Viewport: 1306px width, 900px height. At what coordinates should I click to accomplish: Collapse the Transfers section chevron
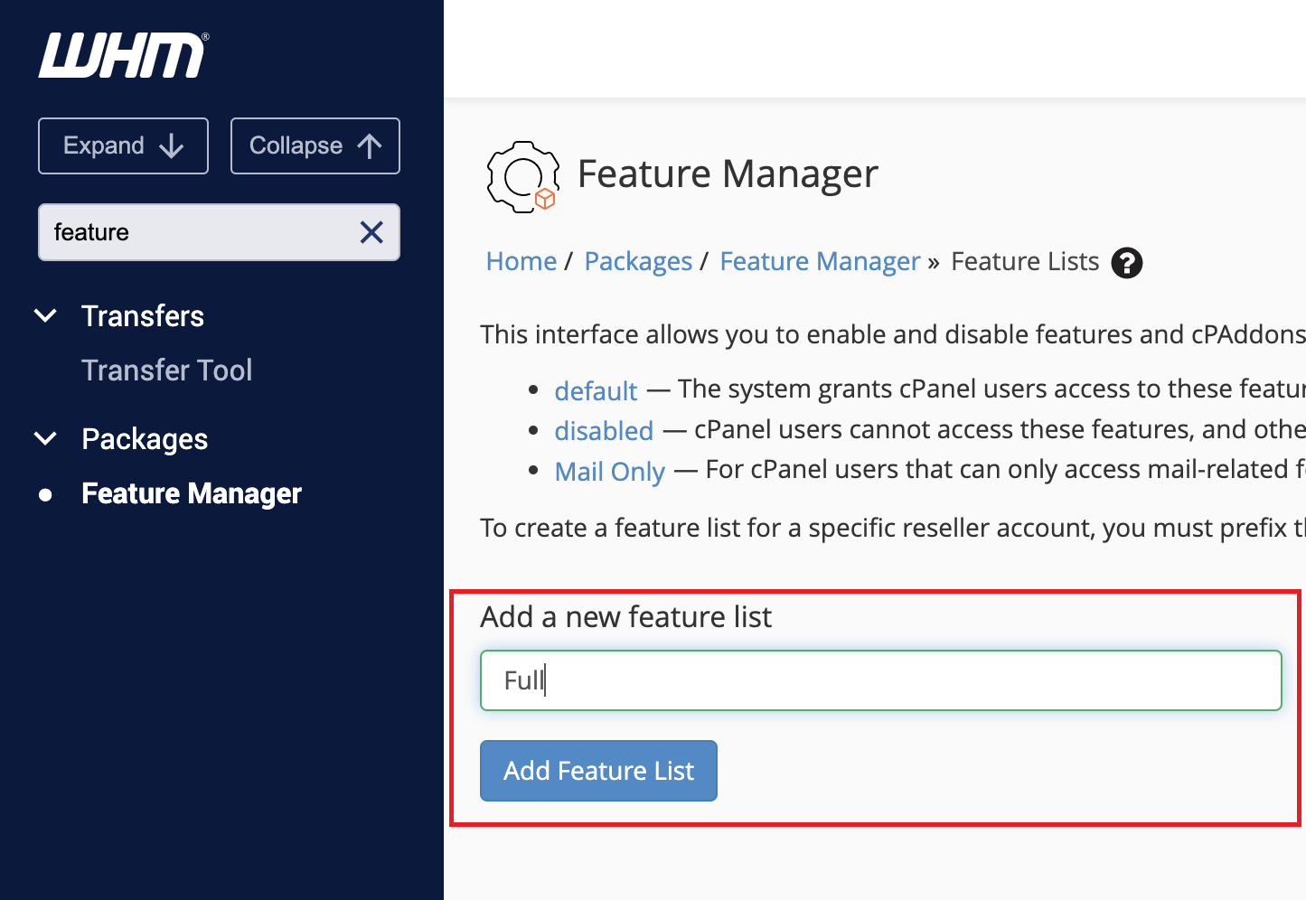45,316
